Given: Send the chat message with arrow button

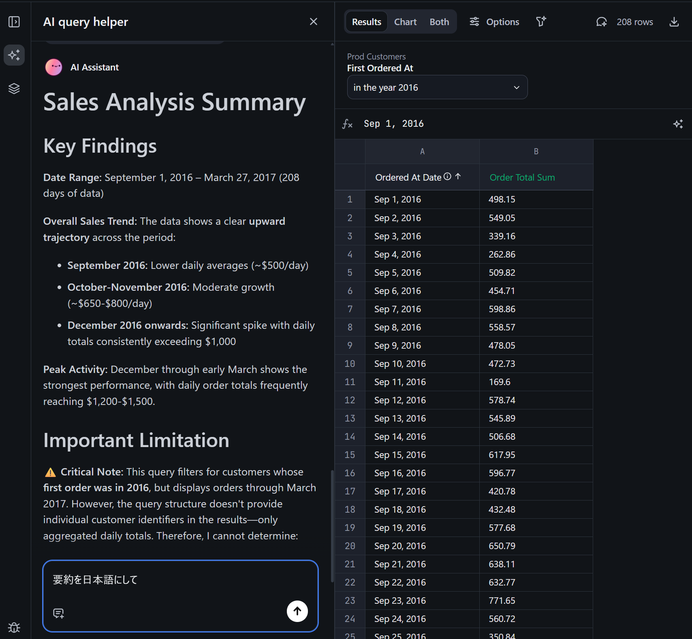Looking at the screenshot, I should 297,611.
